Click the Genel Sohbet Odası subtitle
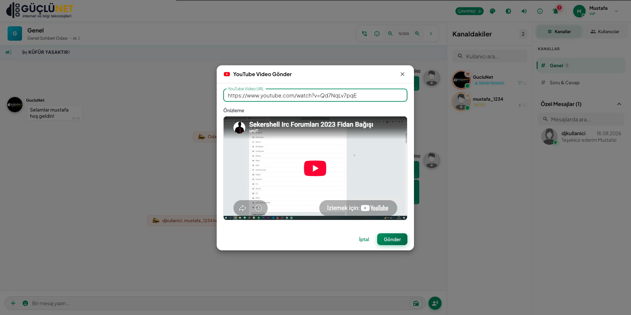631x315 pixels. (x=47, y=38)
